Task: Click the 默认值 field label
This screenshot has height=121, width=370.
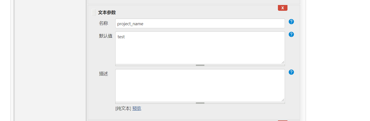Action: 106,36
